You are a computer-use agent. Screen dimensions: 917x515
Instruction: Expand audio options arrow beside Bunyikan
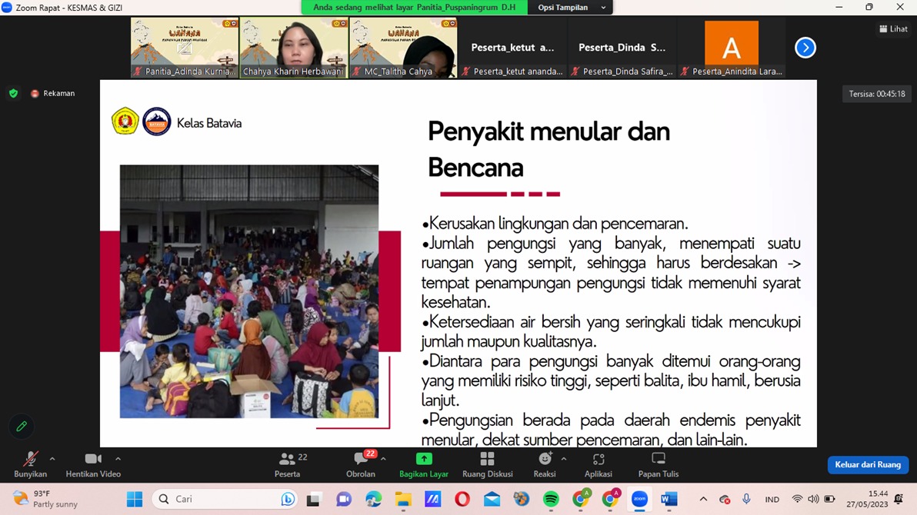click(52, 459)
